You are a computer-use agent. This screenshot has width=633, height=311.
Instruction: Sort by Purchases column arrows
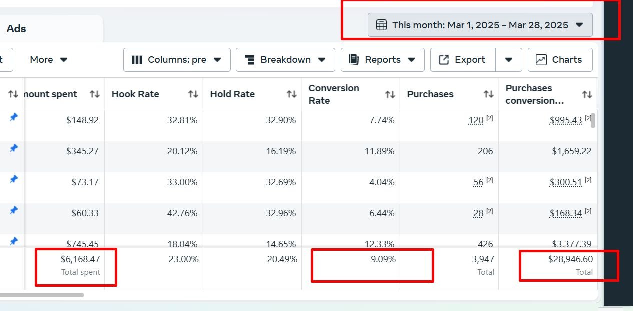click(x=488, y=94)
